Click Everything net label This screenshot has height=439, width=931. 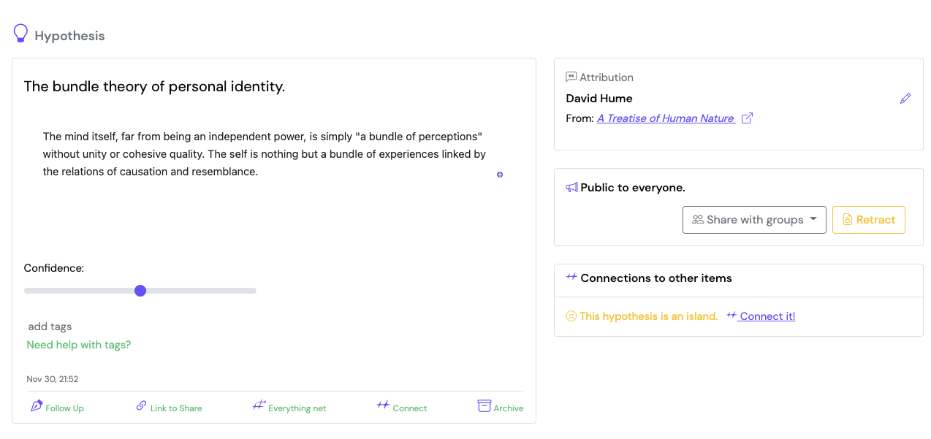[x=297, y=408]
